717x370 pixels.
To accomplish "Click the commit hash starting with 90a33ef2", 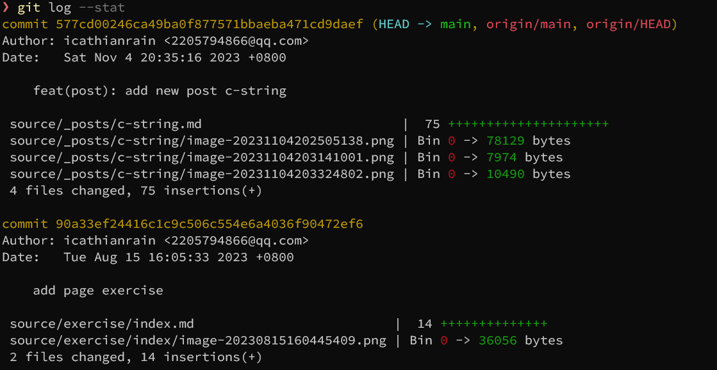I will coord(210,224).
